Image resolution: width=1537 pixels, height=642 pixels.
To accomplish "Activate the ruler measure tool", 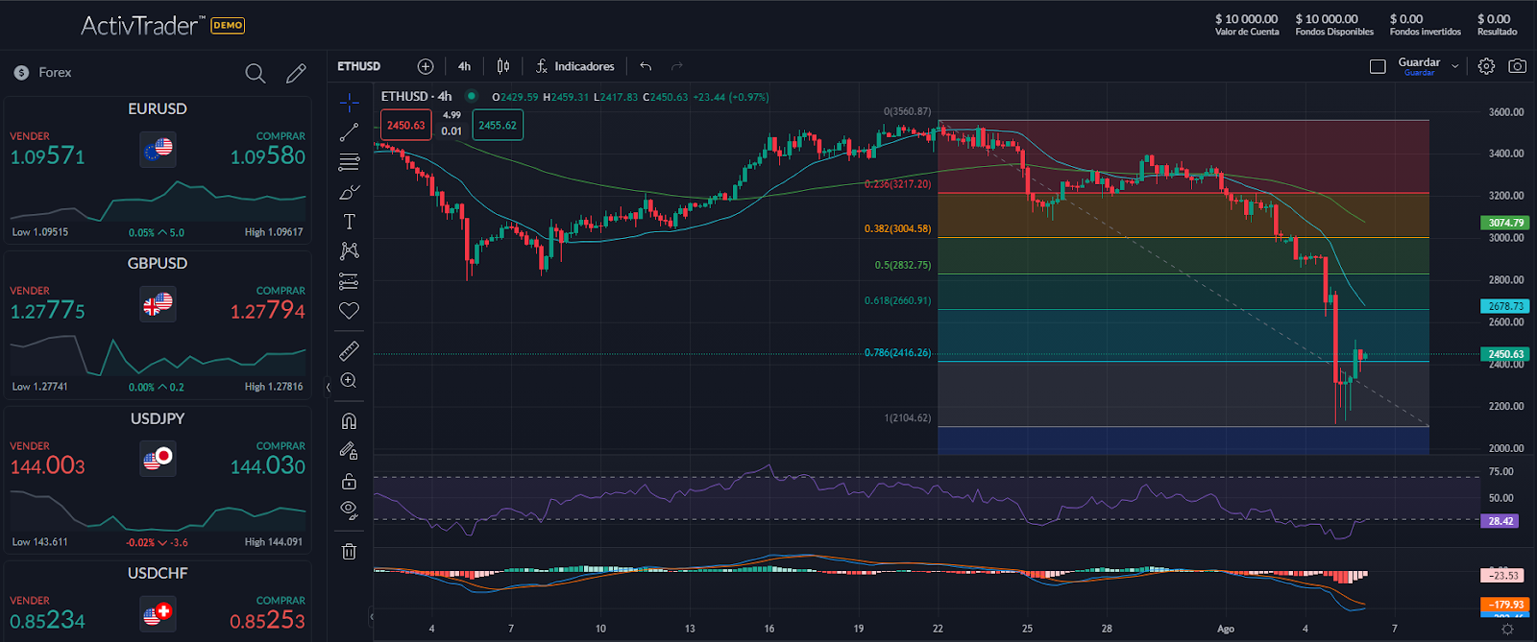I will click(349, 351).
